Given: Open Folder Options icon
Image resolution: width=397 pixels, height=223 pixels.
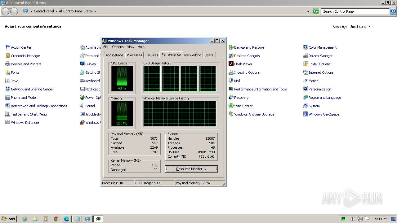Looking at the screenshot, I should [306, 64].
